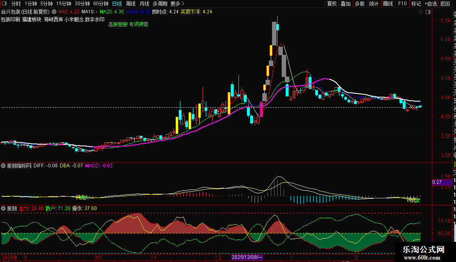Toggle the left sidebar panel icon

4,4
